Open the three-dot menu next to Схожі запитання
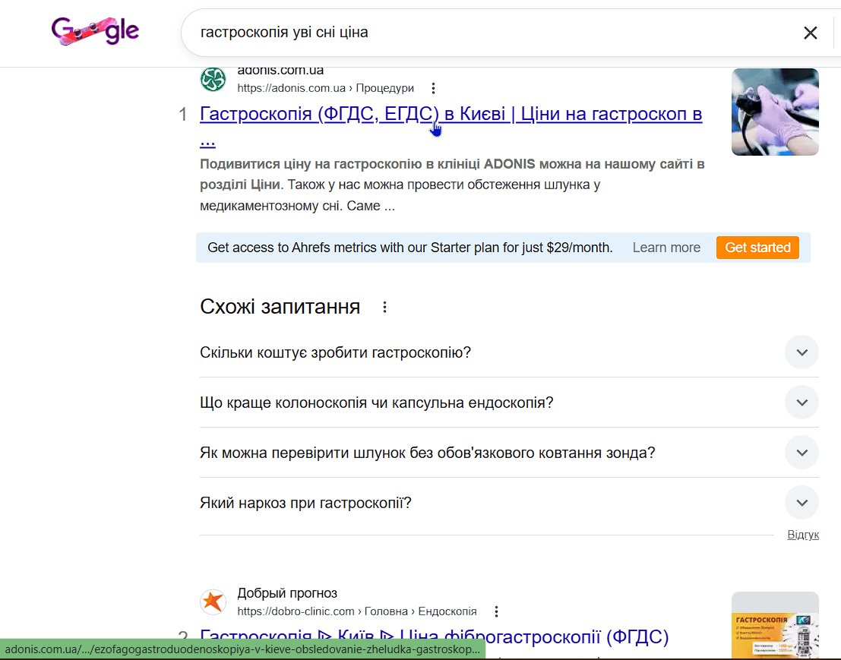 [384, 307]
